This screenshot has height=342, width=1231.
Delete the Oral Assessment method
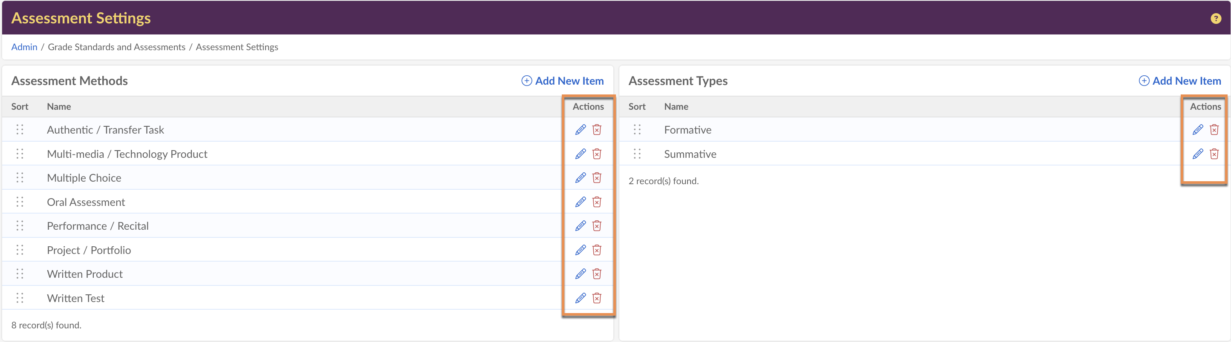coord(596,202)
